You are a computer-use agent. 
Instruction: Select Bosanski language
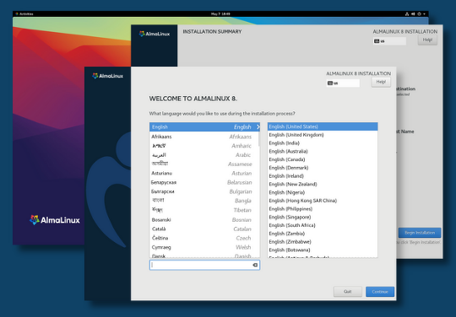(205, 220)
